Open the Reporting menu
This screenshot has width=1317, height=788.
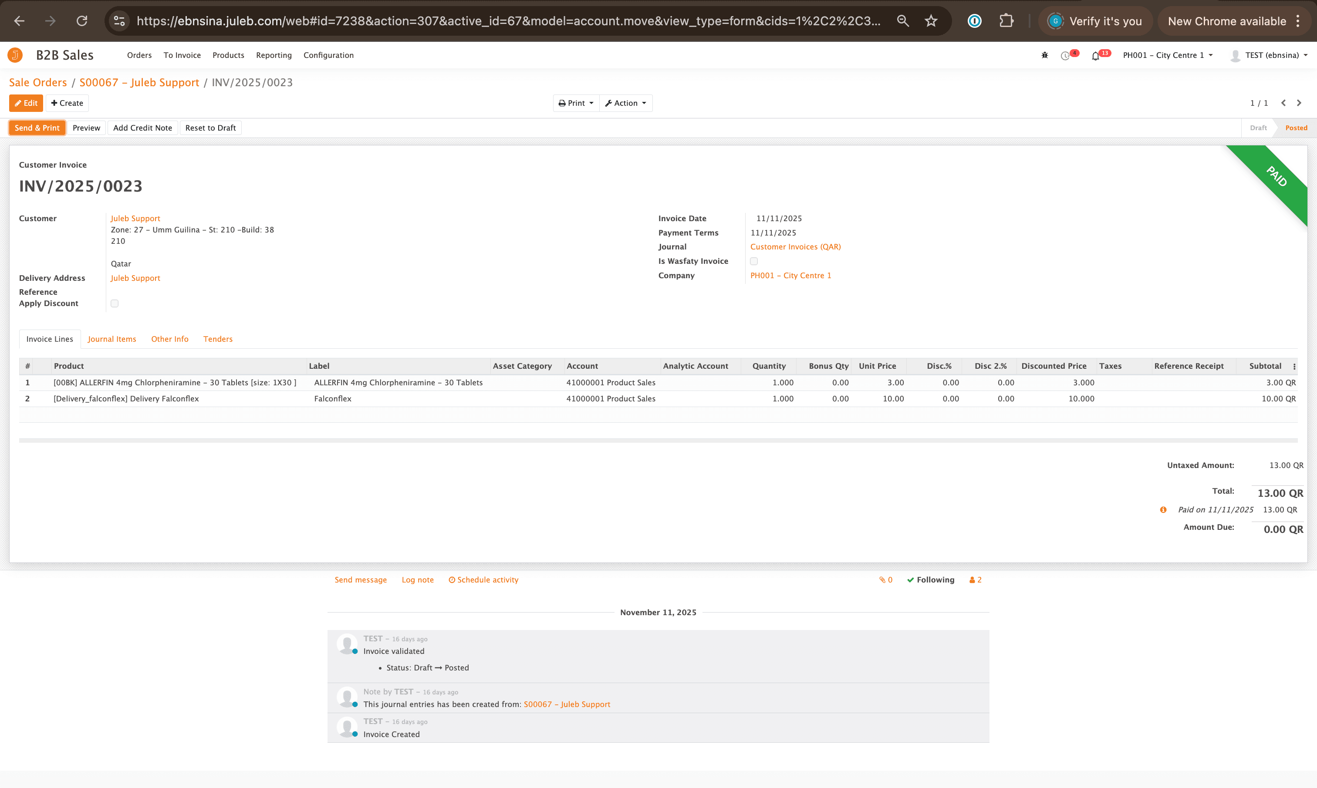274,55
